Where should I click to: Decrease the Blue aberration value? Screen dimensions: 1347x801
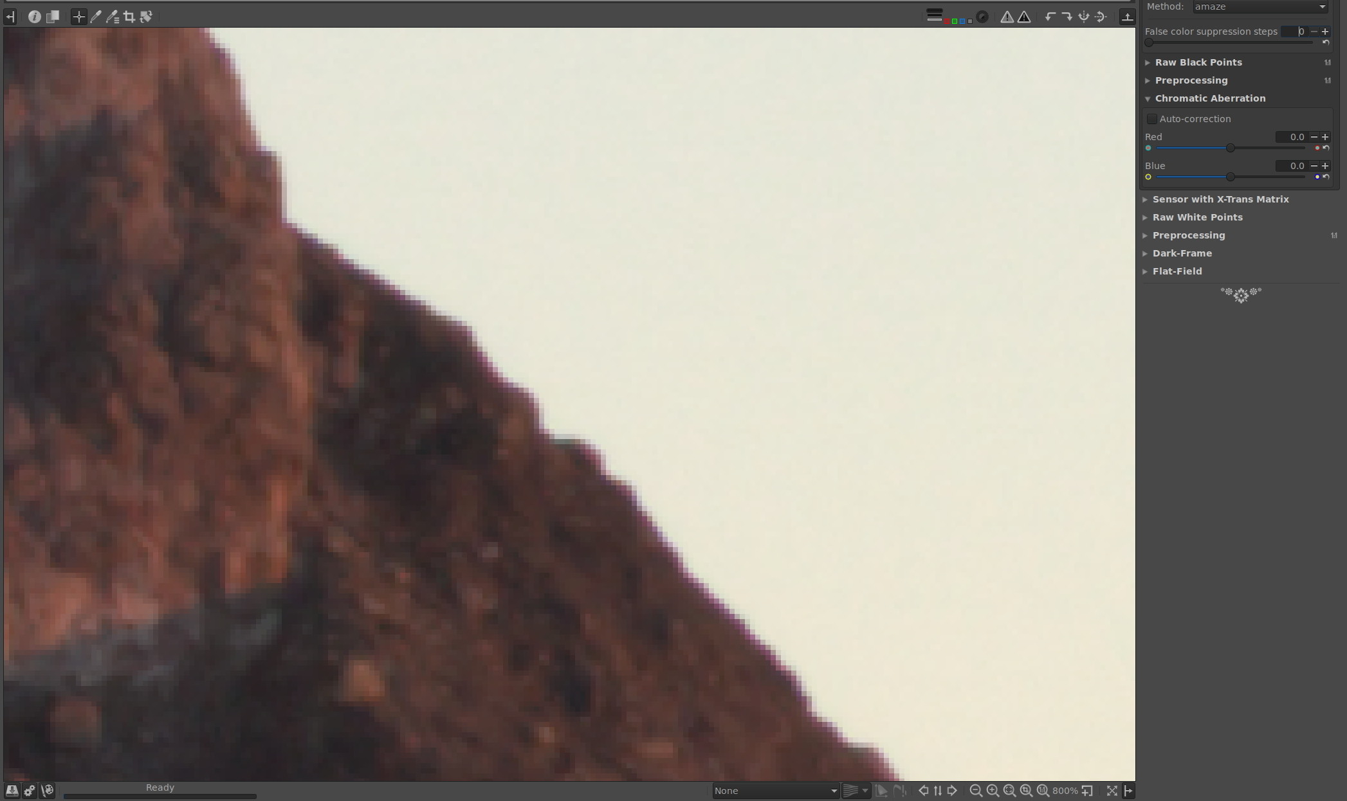[1314, 166]
